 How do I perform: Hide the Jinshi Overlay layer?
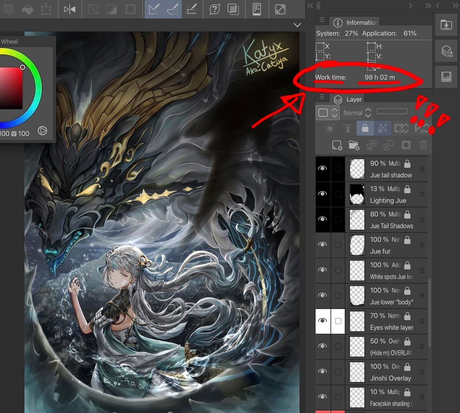323,372
